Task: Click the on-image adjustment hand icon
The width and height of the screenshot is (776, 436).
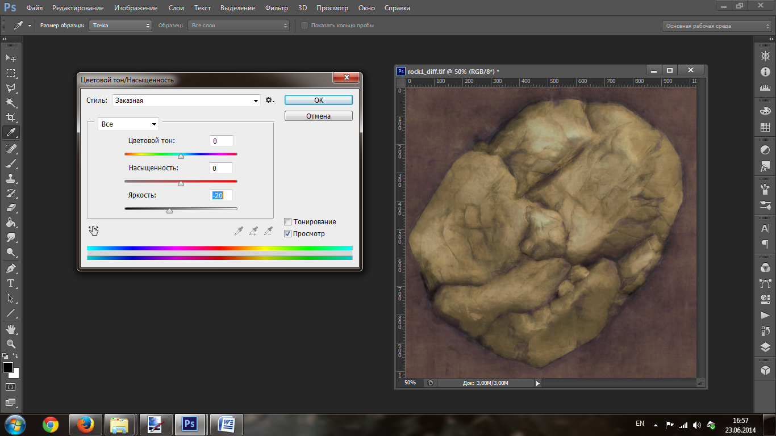Action: click(94, 230)
